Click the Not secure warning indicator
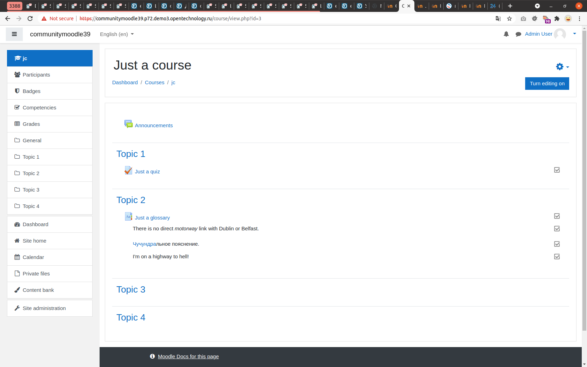This screenshot has width=587, height=367. [x=58, y=19]
